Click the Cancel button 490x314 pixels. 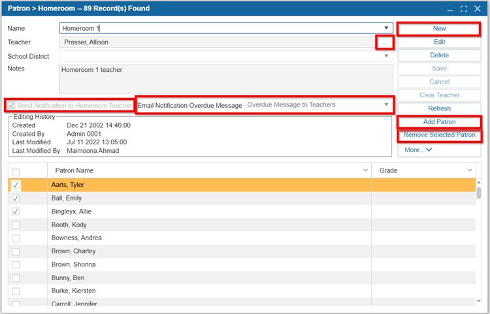pyautogui.click(x=439, y=82)
